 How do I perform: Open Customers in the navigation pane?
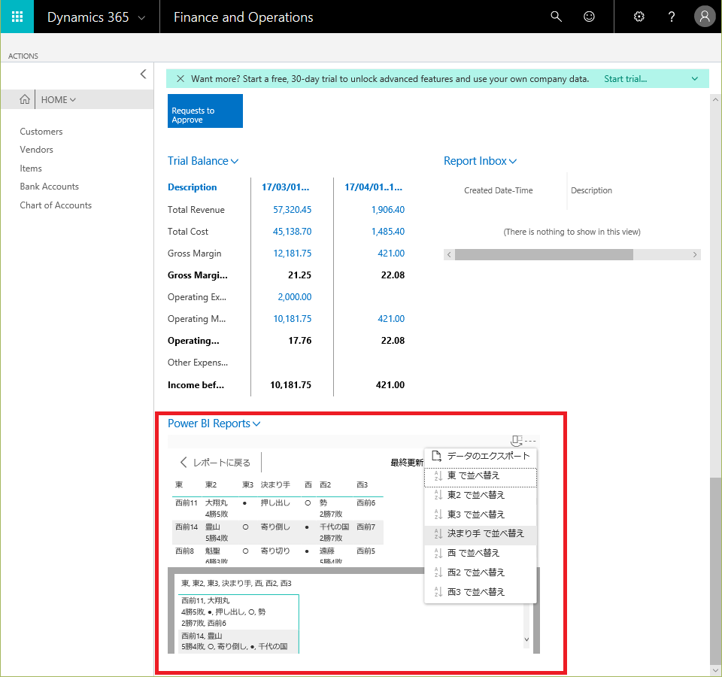(x=41, y=132)
